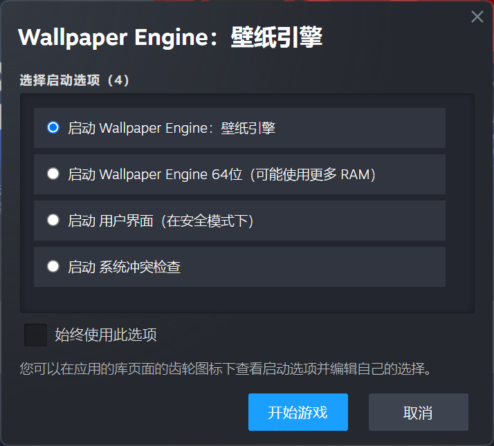This screenshot has width=494, height=446.
Task: Click the 开始游戏 button
Action: click(298, 412)
